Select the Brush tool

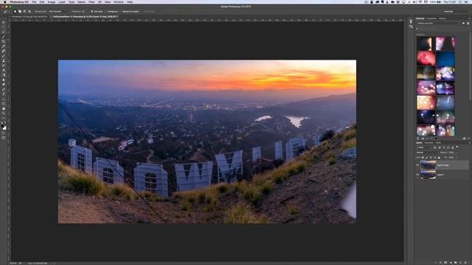pyautogui.click(x=4, y=56)
